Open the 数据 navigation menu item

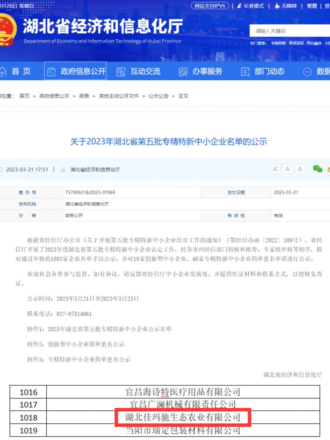coord(318,71)
